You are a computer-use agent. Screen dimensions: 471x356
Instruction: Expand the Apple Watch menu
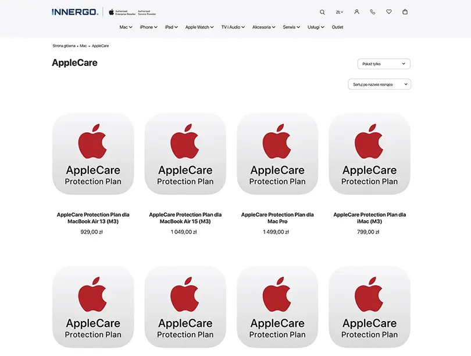coord(199,27)
